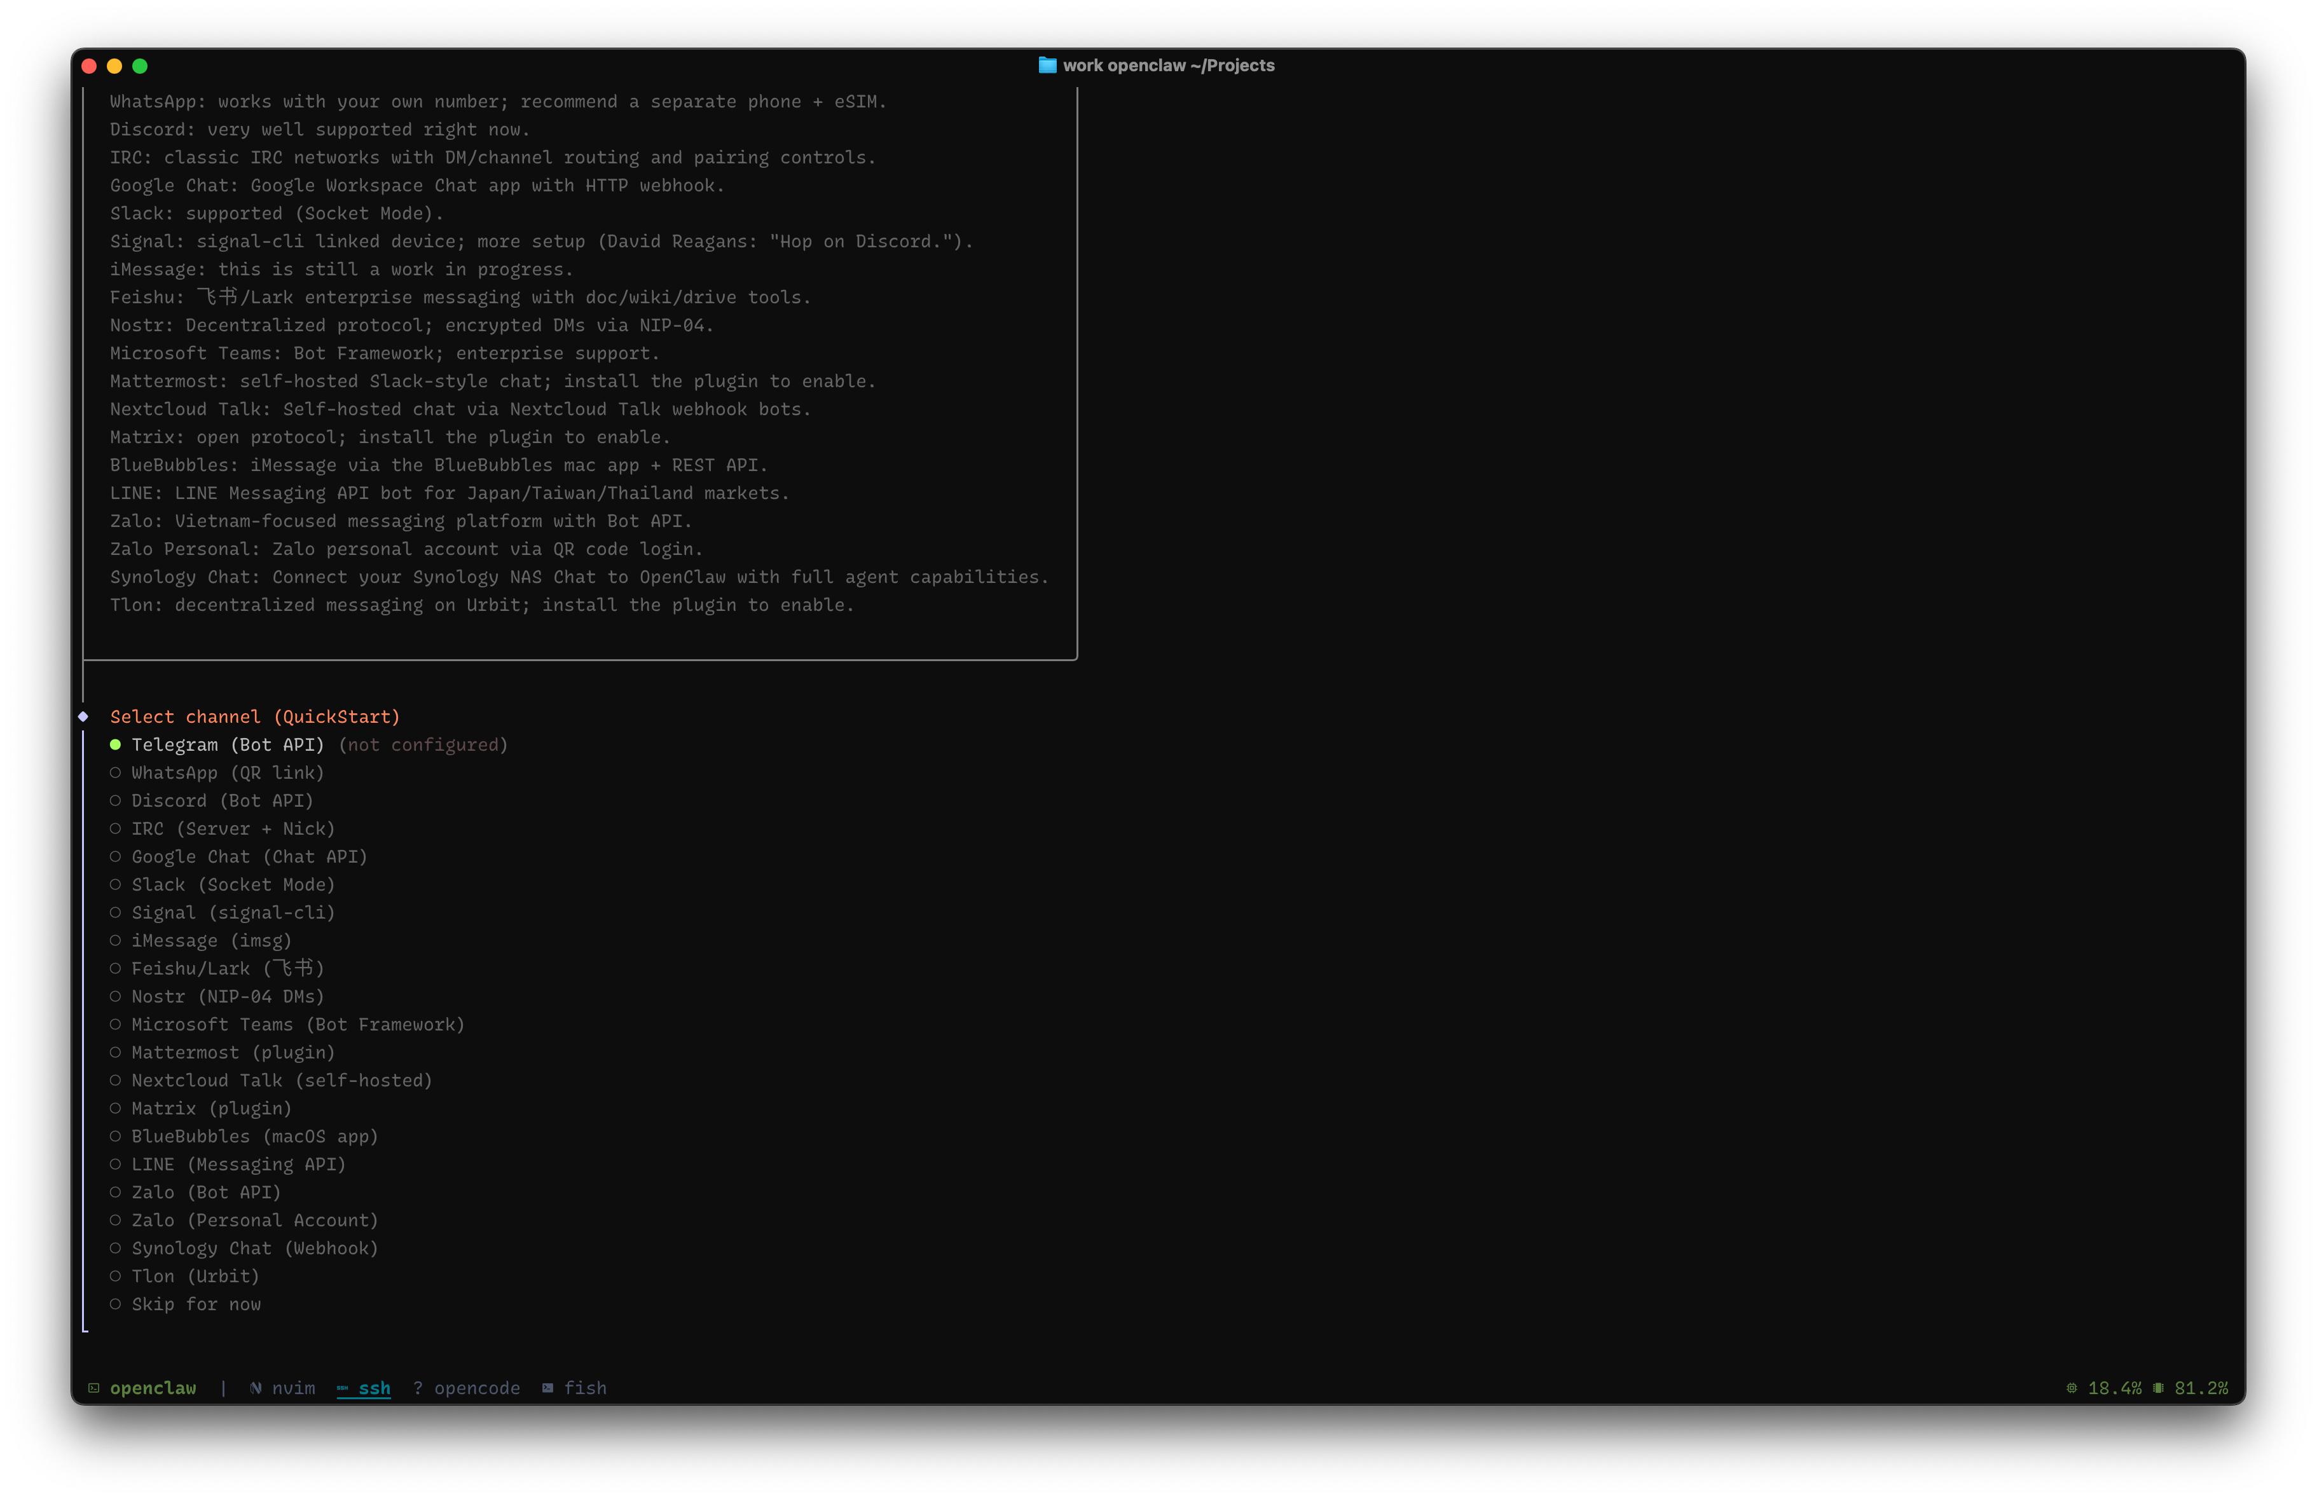This screenshot has width=2317, height=1499.
Task: Click the openclaw session terminal icon
Action: 93,1388
